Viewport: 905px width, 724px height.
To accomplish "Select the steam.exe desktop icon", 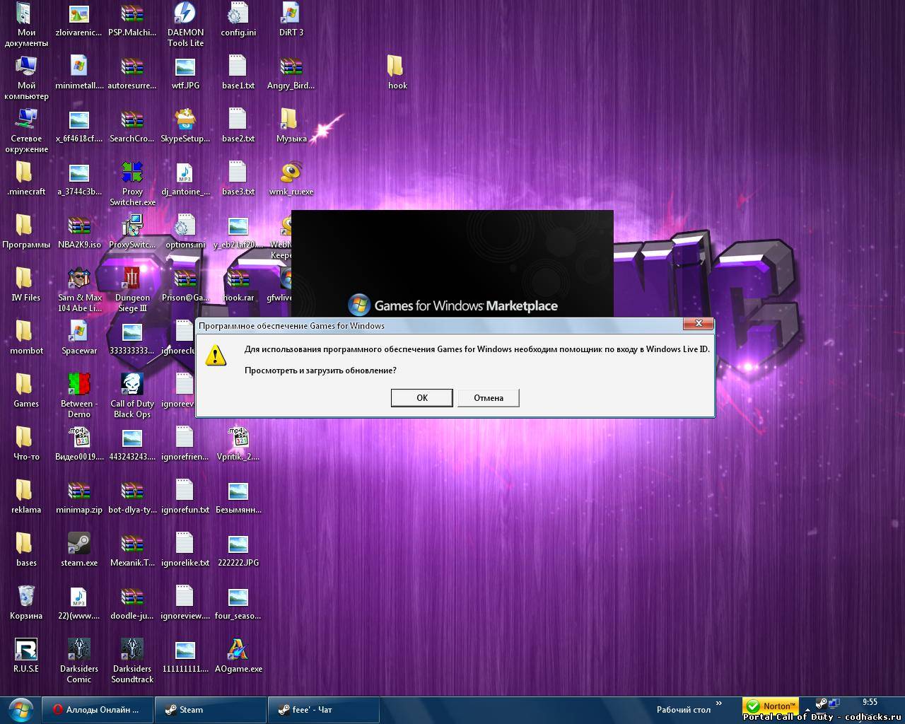I will tap(79, 544).
